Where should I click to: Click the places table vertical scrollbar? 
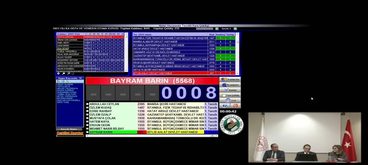pyautogui.click(x=237, y=54)
